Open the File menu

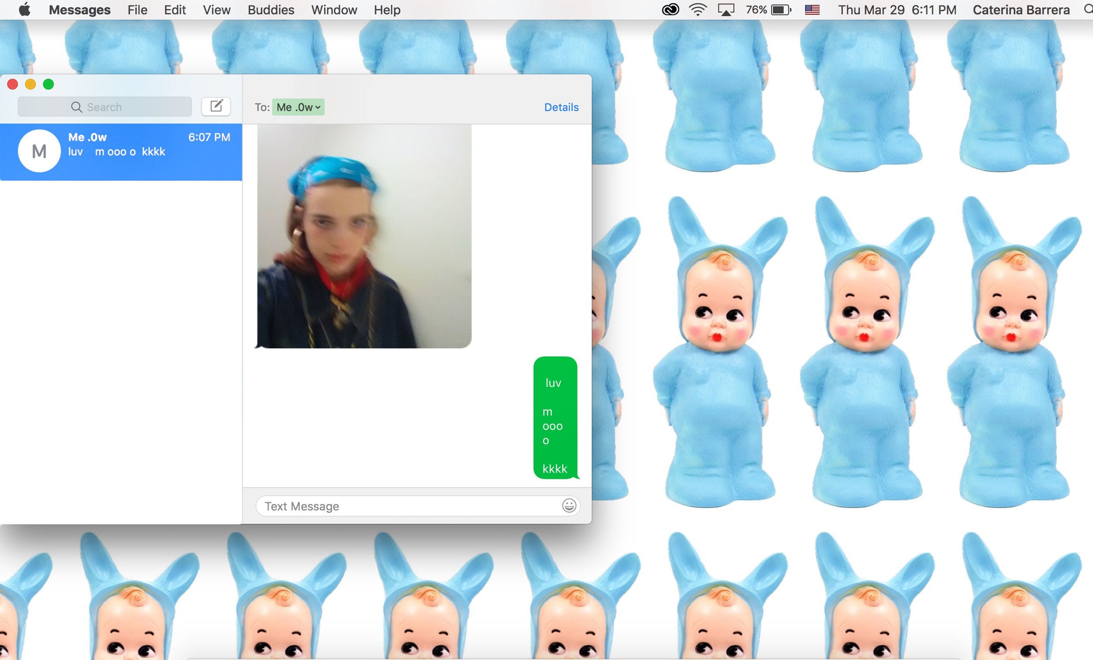pyautogui.click(x=137, y=10)
